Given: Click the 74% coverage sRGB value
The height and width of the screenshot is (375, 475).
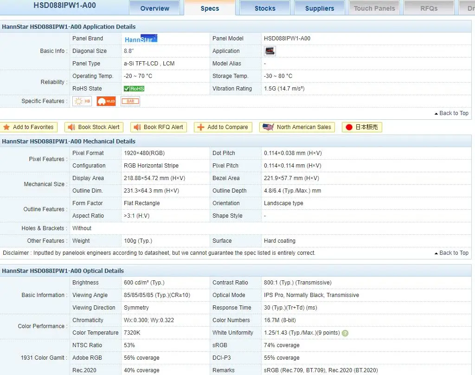Looking at the screenshot, I should [282, 345].
